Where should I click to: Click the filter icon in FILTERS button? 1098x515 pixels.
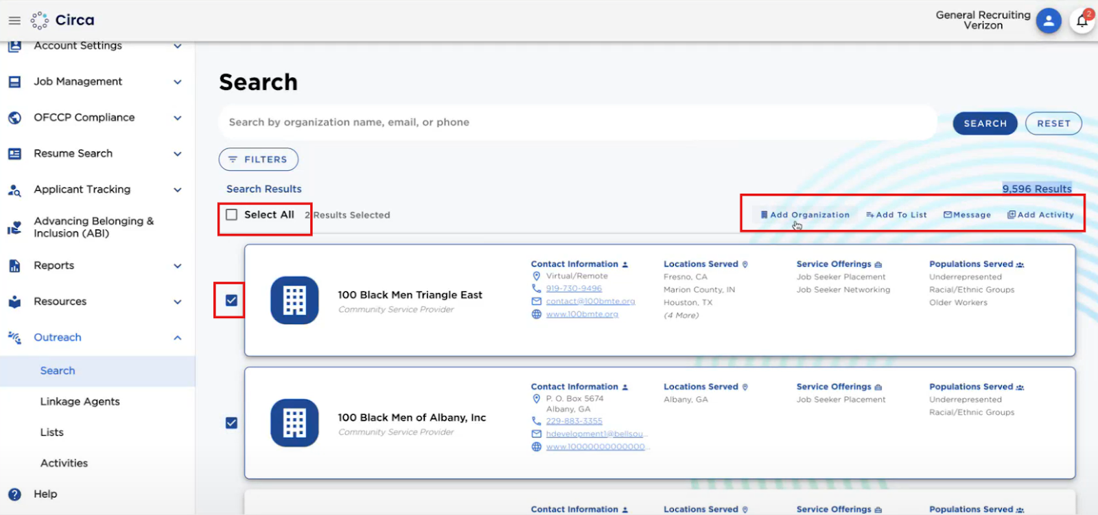pos(233,159)
